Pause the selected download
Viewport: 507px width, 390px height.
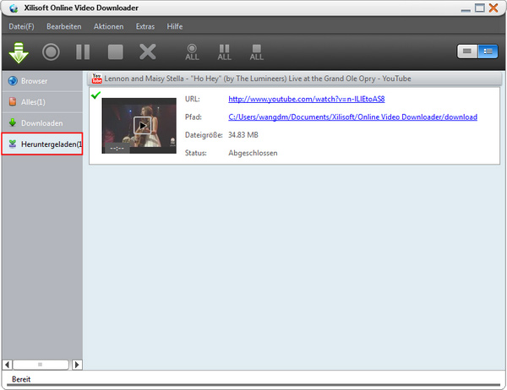pyautogui.click(x=83, y=52)
